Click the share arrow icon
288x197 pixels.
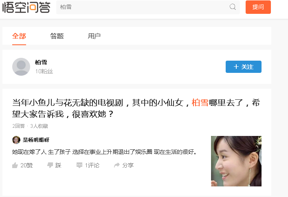click(117, 165)
